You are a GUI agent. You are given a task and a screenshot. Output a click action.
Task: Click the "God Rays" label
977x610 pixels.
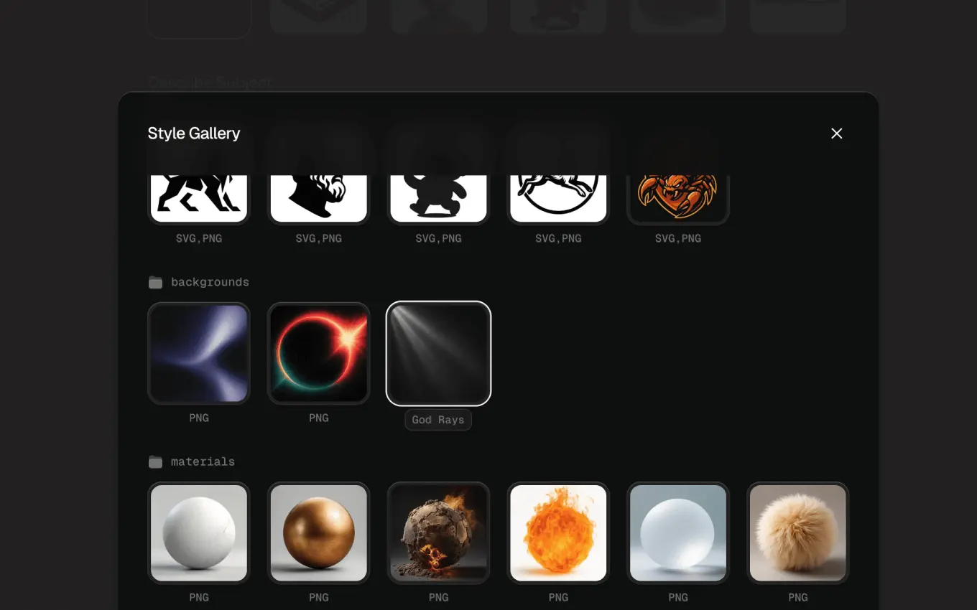pos(438,420)
